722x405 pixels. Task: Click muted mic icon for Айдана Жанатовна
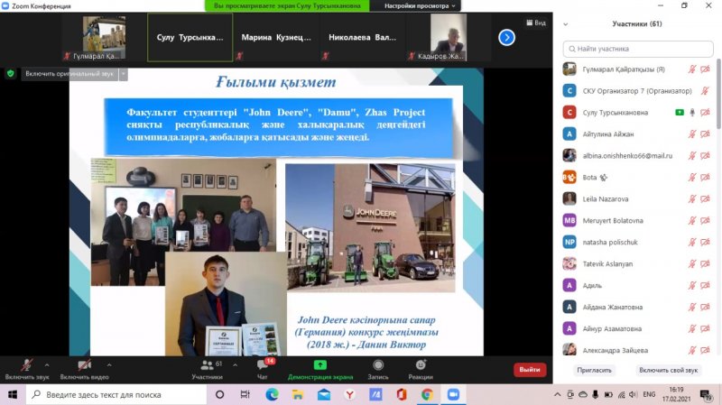point(692,307)
